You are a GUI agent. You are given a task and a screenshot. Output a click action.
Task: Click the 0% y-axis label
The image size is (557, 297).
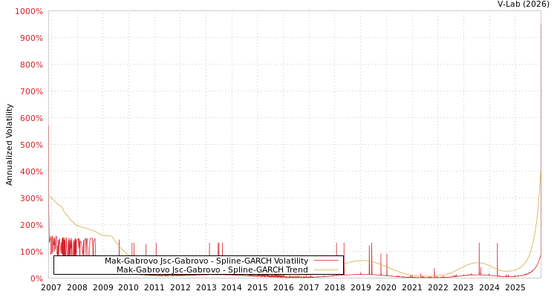pos(36,278)
